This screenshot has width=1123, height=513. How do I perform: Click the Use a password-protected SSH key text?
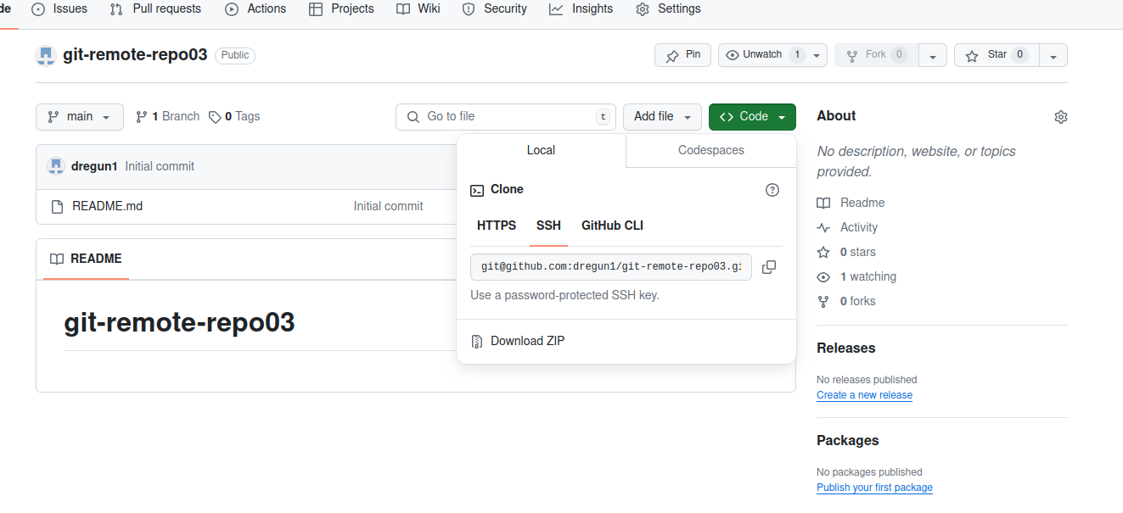(x=564, y=295)
